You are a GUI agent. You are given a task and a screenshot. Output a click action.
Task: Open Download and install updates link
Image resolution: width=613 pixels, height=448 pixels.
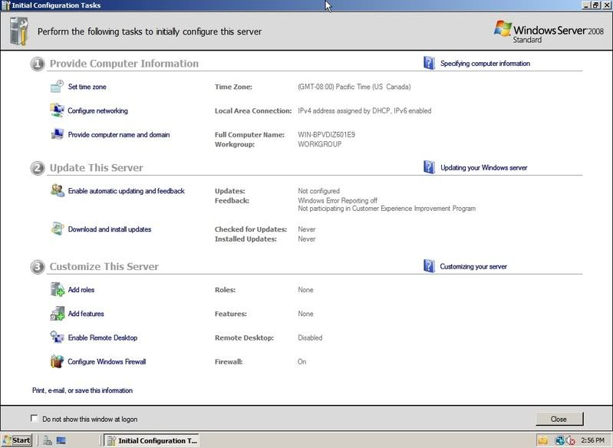[x=110, y=229]
